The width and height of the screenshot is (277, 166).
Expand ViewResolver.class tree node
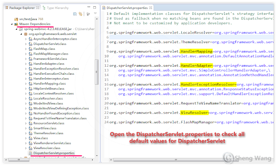pos(26,148)
